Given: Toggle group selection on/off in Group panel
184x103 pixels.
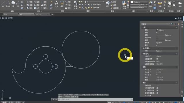Looking at the screenshot, I should (155, 8).
